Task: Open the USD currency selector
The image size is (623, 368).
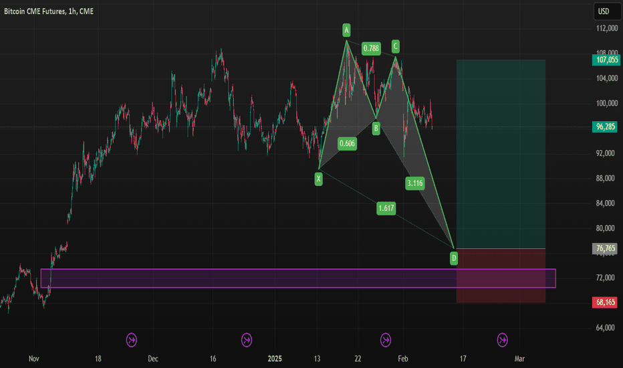Action: (606, 11)
